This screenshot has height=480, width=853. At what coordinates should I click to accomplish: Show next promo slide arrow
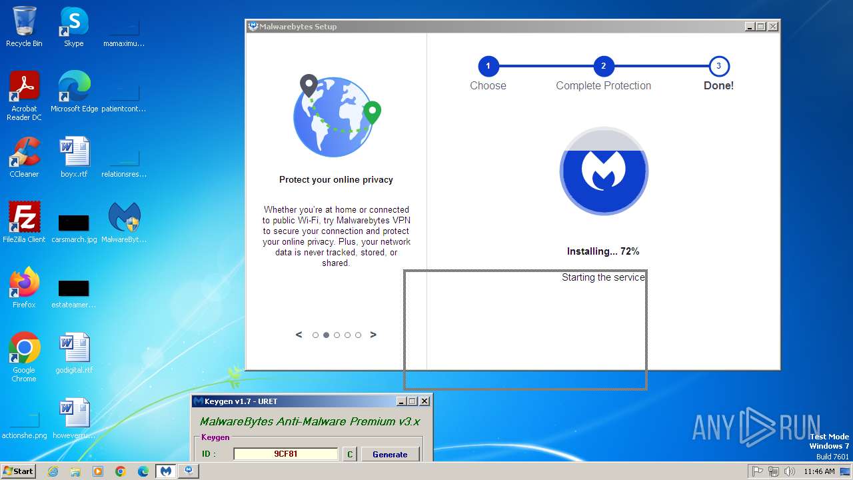[373, 335]
